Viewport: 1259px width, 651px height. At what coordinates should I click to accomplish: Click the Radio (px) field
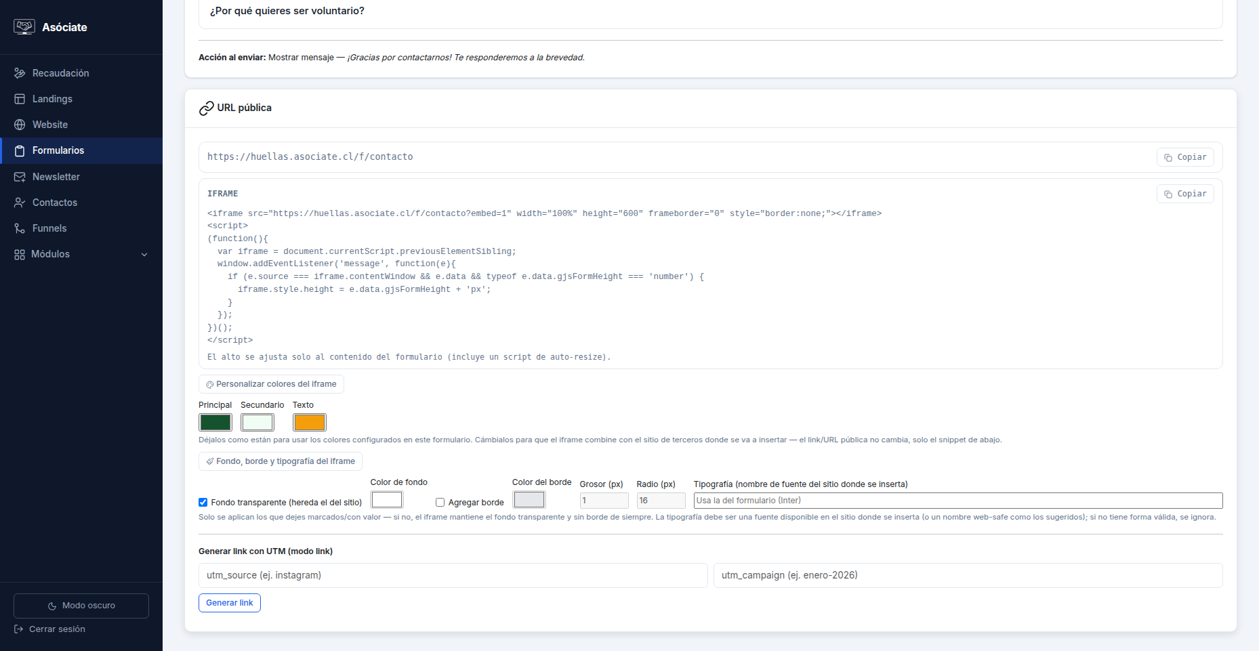tap(661, 501)
